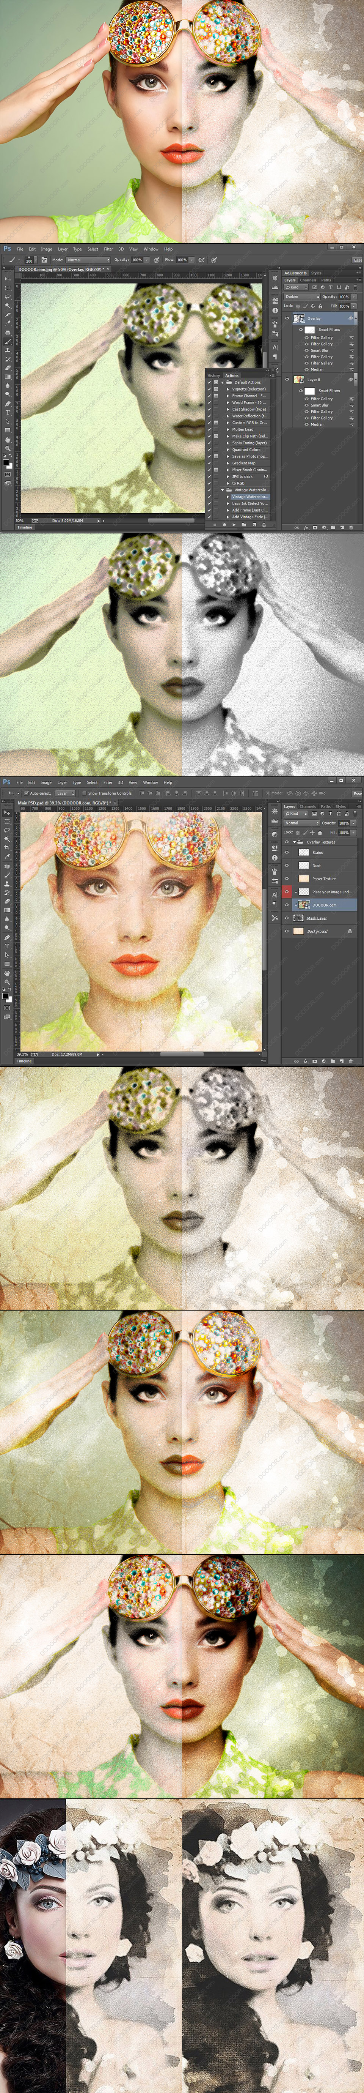Select Hand tool in Main PSD.psd window toolbar

coord(7,973)
